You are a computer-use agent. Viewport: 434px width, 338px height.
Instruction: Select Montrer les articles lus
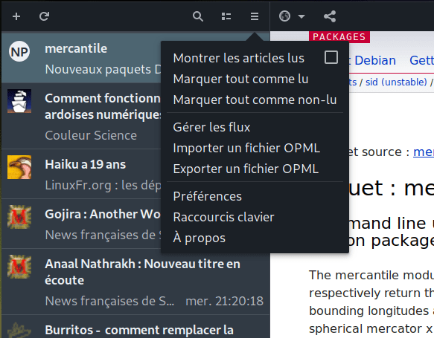(239, 58)
